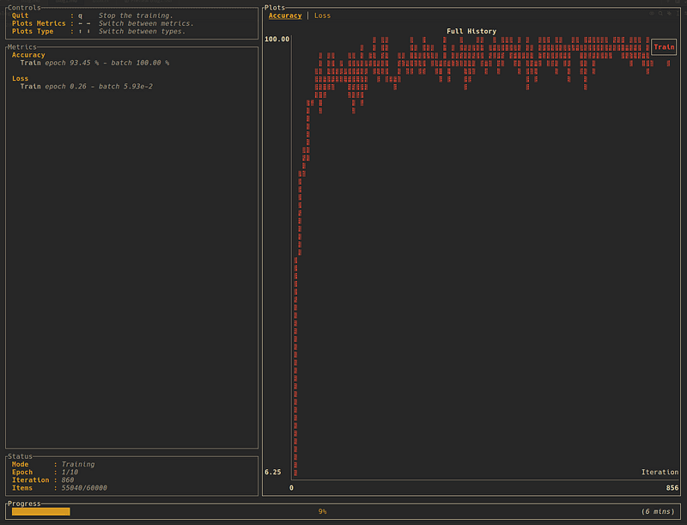
Task: Click the 'batch 100.00 %' accuracy value
Action: point(140,63)
